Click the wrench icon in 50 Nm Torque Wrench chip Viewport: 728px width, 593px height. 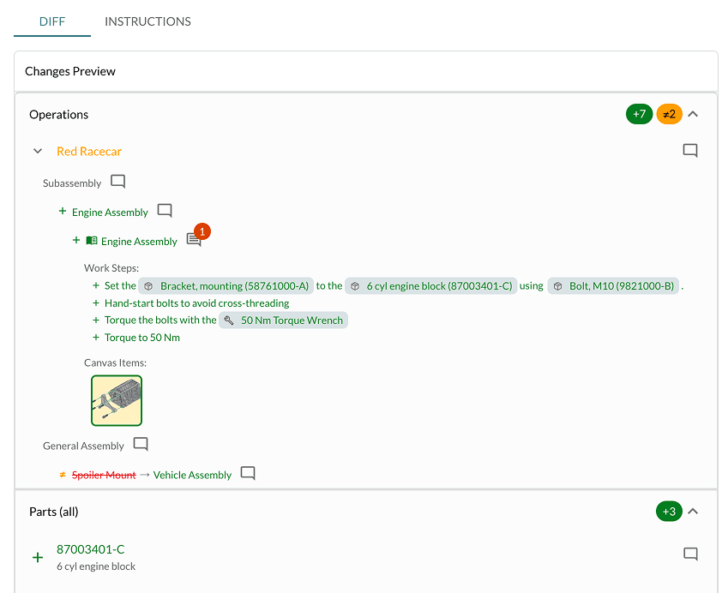[228, 320]
